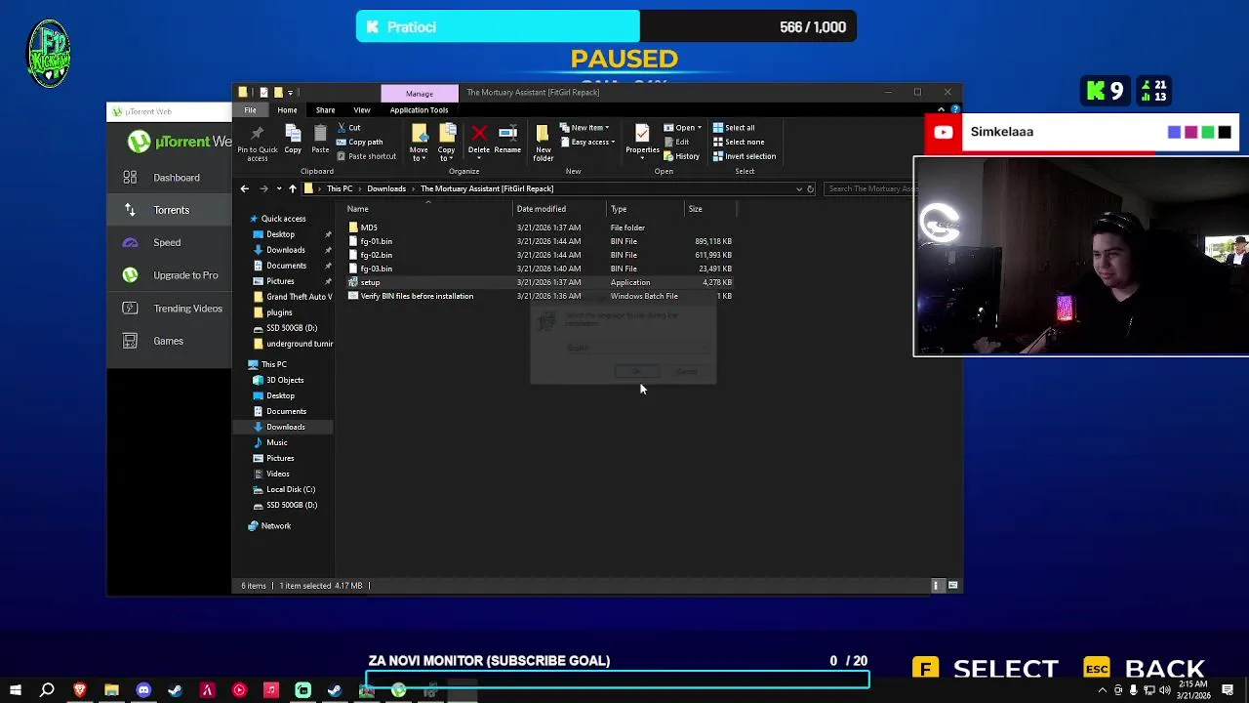Viewport: 1249px width, 703px height.
Task: Sort files by Name column
Action: pos(358,209)
